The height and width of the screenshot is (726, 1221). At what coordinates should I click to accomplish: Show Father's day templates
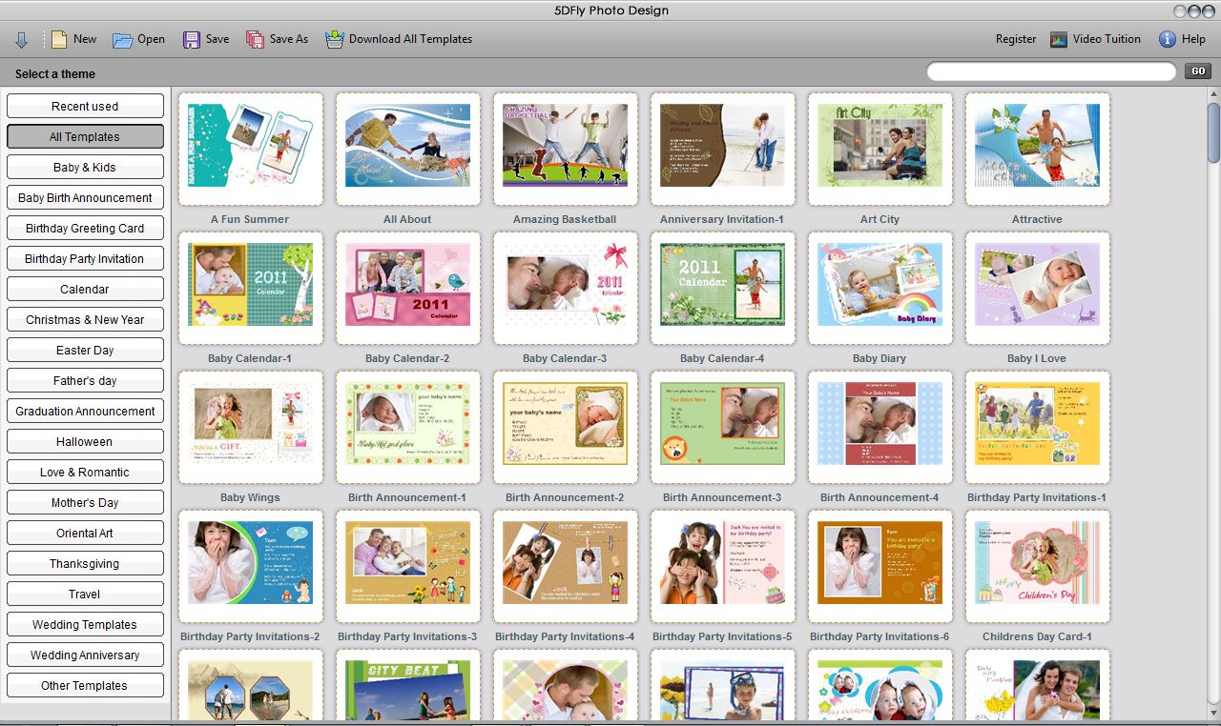tap(85, 381)
